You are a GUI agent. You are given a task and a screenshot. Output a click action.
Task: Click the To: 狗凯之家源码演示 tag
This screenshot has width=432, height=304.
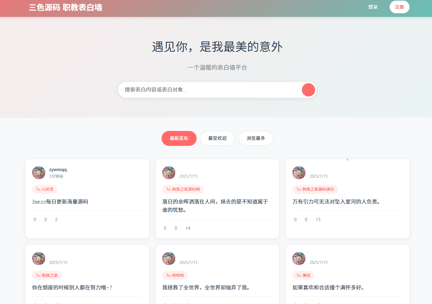tap(315, 189)
